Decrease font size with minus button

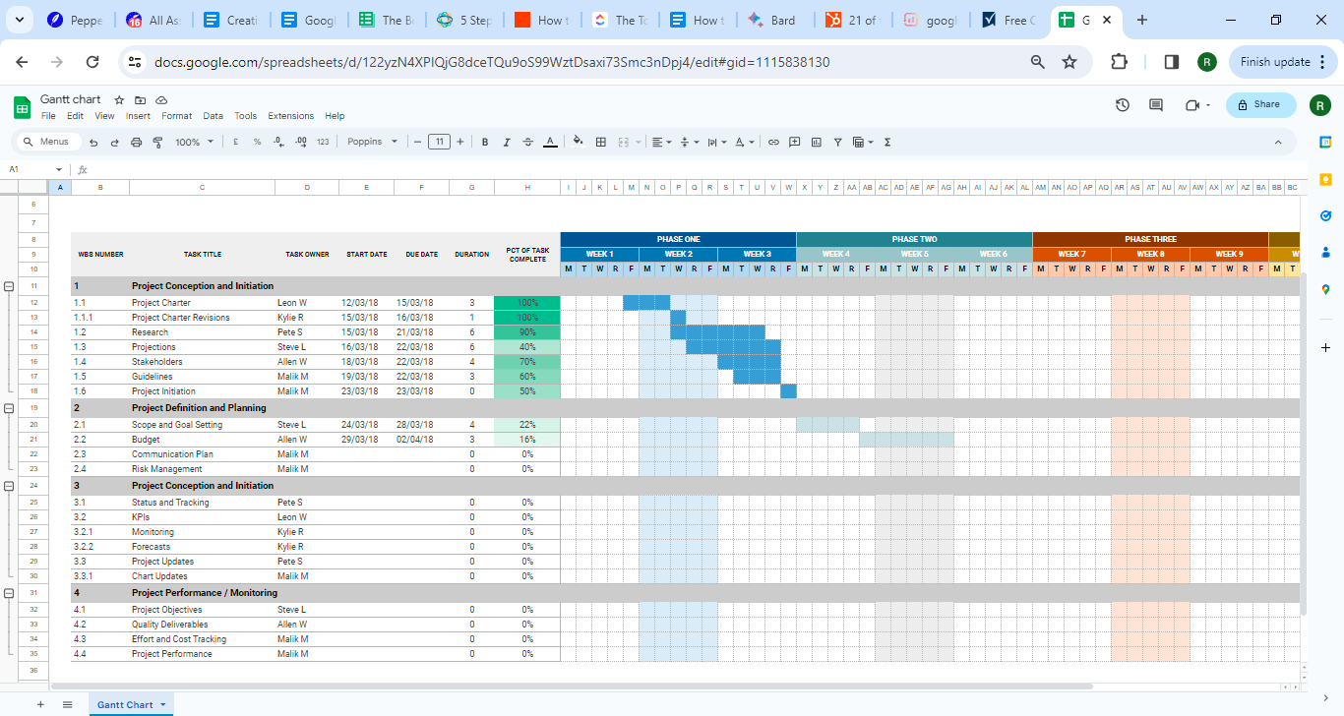417,142
